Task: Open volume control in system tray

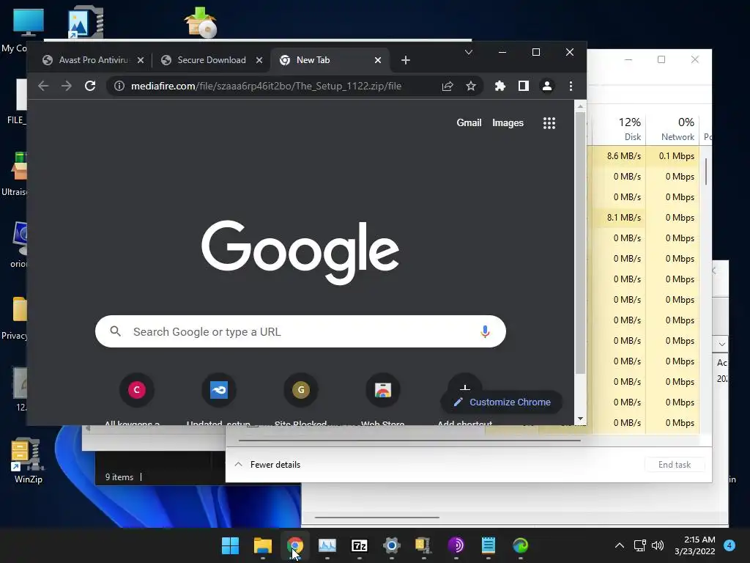Action: coord(658,545)
